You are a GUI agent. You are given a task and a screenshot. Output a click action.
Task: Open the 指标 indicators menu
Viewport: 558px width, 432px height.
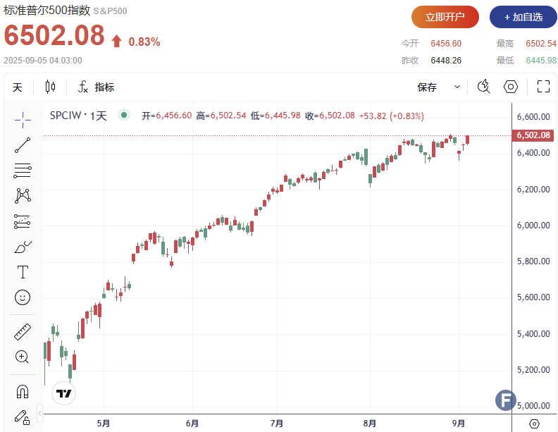tap(96, 87)
